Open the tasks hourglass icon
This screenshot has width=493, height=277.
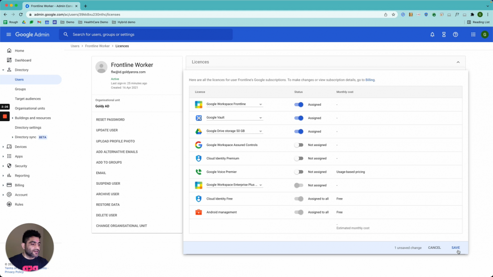point(444,34)
